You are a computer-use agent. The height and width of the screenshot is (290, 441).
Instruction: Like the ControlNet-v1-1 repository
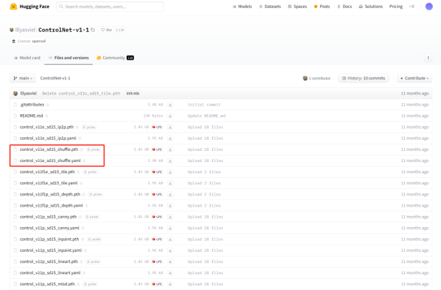(x=106, y=30)
